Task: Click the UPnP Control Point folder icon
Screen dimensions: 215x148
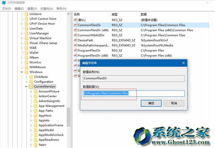Action: 26,19
